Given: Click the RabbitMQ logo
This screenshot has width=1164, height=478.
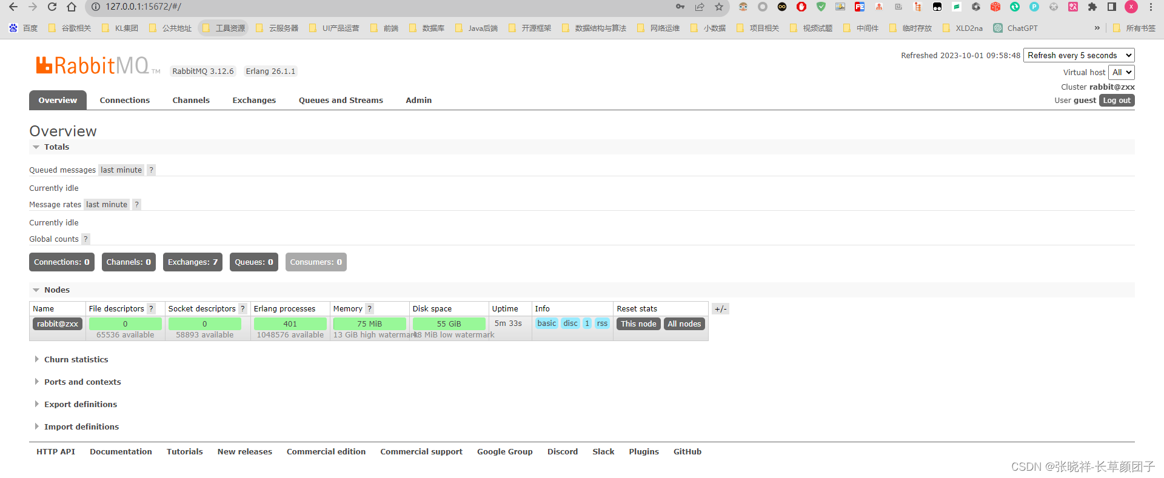Looking at the screenshot, I should pos(97,65).
